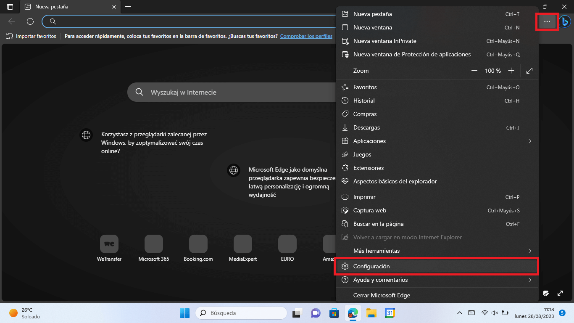Viewport: 574px width, 323px height.
Task: Open the Comprobar los perfiles link
Action: (306, 36)
